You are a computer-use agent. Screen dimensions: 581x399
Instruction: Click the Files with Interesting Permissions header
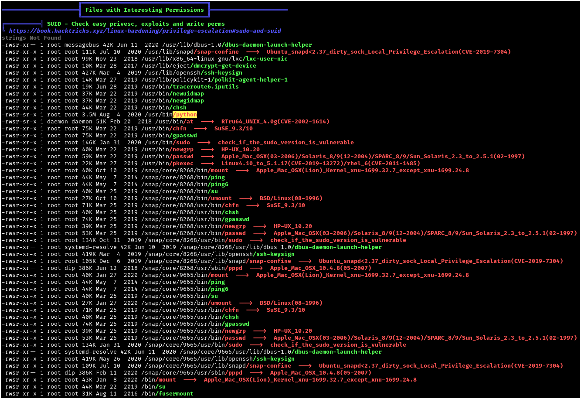(145, 10)
